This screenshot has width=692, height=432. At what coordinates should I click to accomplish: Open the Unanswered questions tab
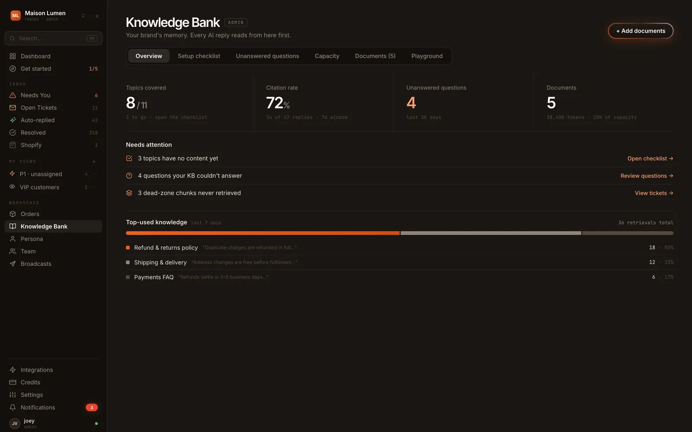point(267,56)
